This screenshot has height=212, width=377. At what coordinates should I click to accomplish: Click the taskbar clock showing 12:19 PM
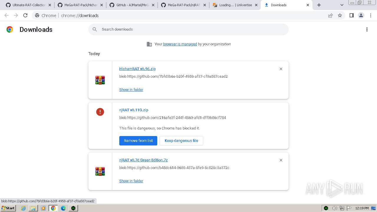[x=362, y=208]
